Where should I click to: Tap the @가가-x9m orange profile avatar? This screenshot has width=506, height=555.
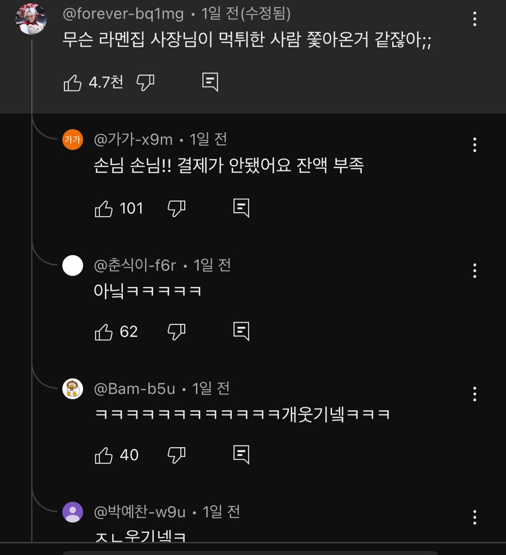click(73, 140)
